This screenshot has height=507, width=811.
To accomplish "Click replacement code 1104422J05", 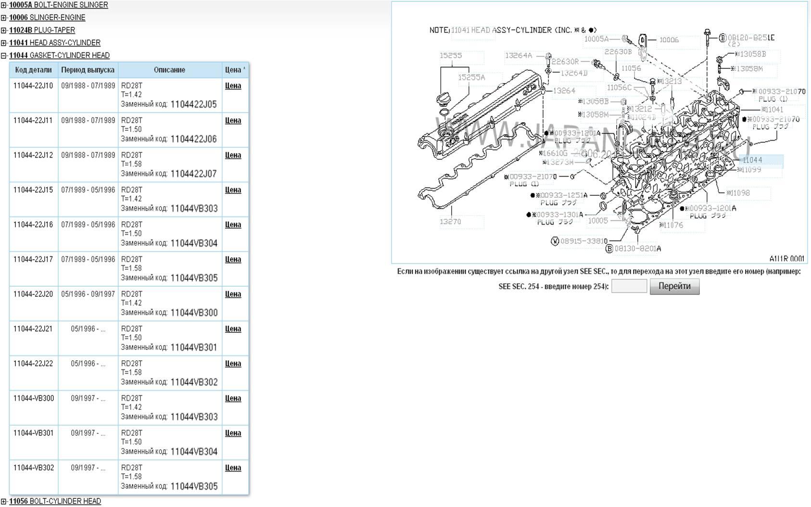I will point(194,104).
